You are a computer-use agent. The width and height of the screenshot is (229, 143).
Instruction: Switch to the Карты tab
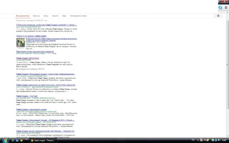(46, 16)
